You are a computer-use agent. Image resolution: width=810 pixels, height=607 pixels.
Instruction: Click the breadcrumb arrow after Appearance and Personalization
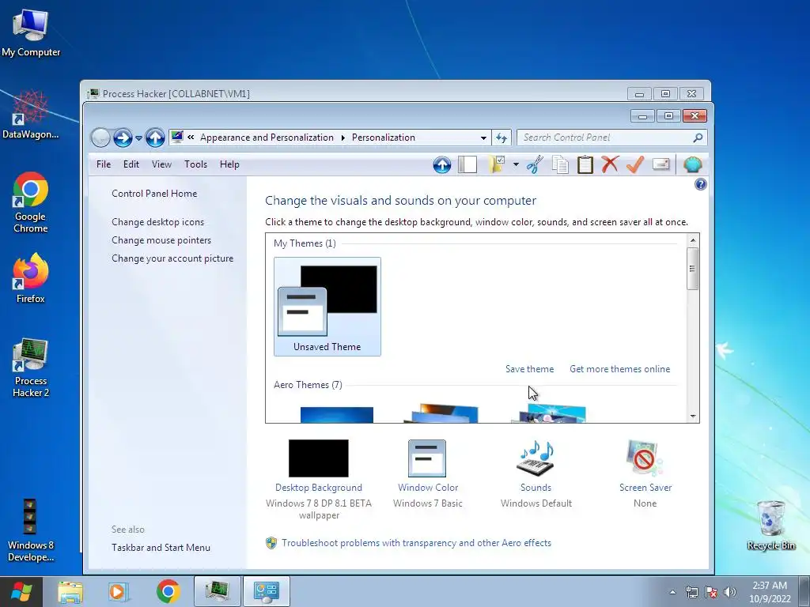coord(343,138)
